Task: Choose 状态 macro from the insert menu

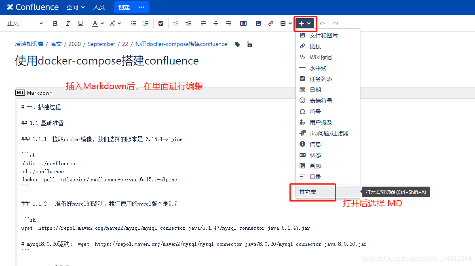Action: click(328, 155)
